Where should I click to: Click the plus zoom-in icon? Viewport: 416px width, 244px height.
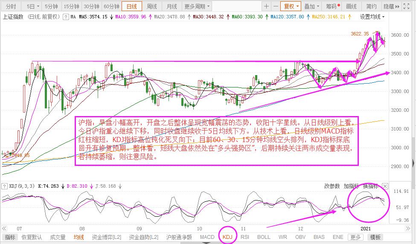coord(267,6)
